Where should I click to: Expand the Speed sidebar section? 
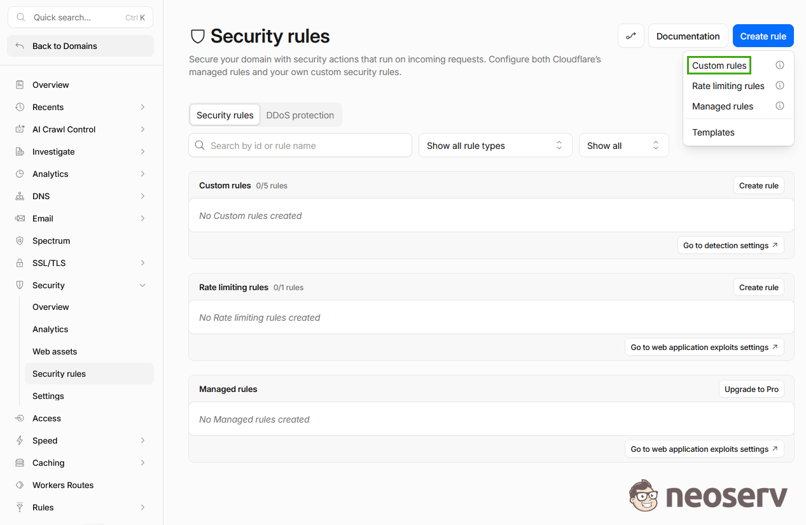pyautogui.click(x=142, y=440)
